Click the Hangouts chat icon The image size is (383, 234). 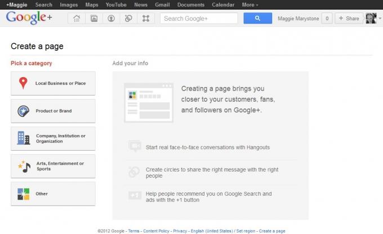(135, 146)
